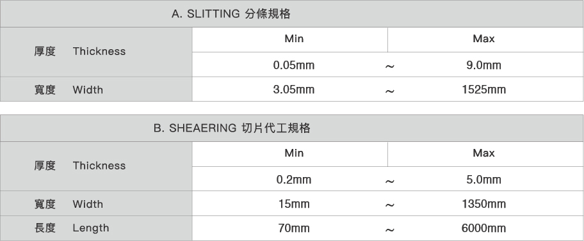
Task: Click the B. SHEAERING 切片代工規格 header
Action: [x=232, y=128]
